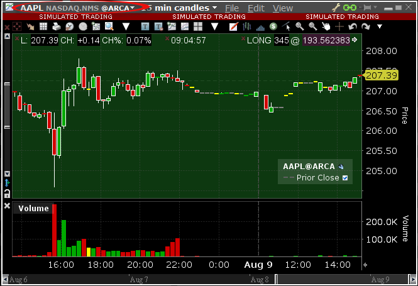Screen dimensions: 418x286
Task: Open the dropdown arrow beside the pushpin
Action: [375, 7]
